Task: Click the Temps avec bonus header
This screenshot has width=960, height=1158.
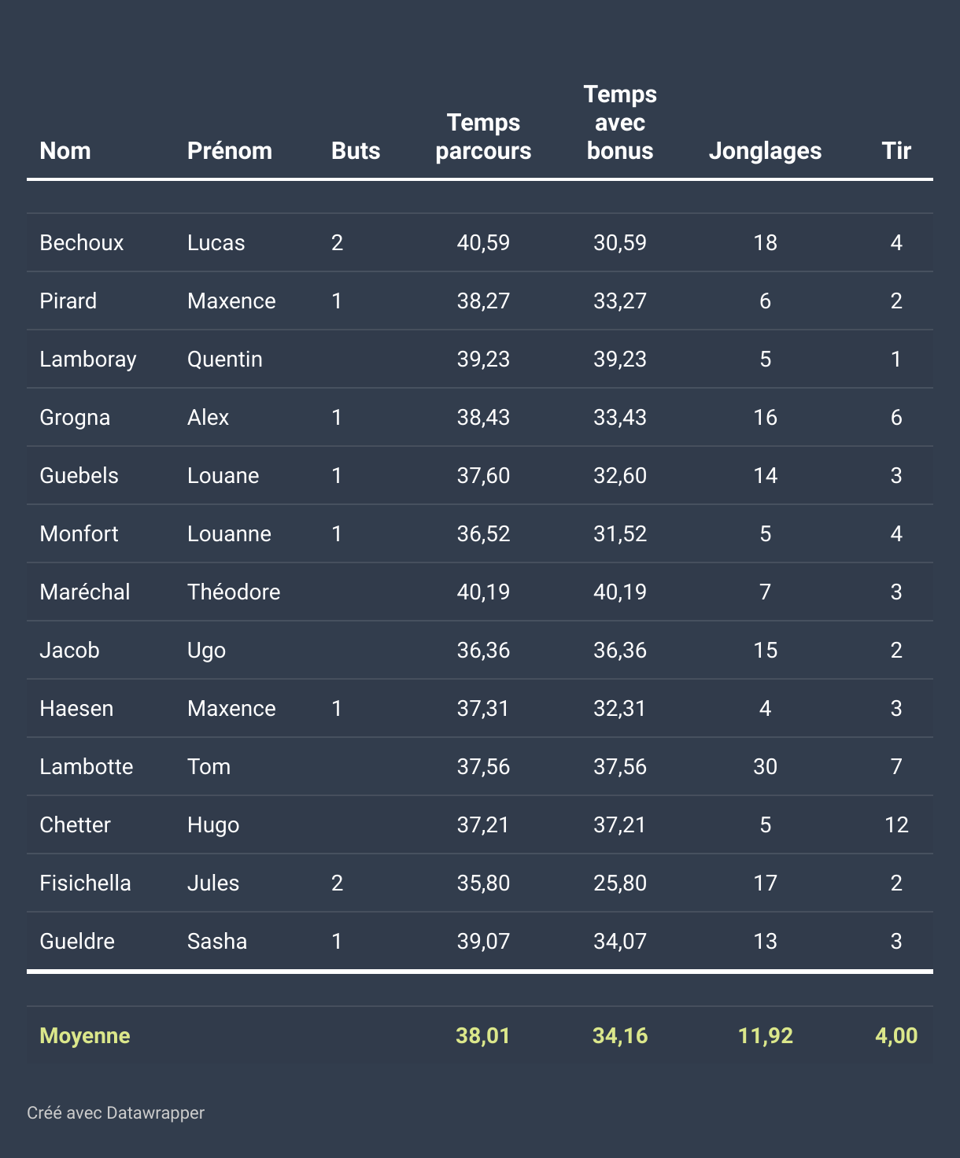Action: 620,123
